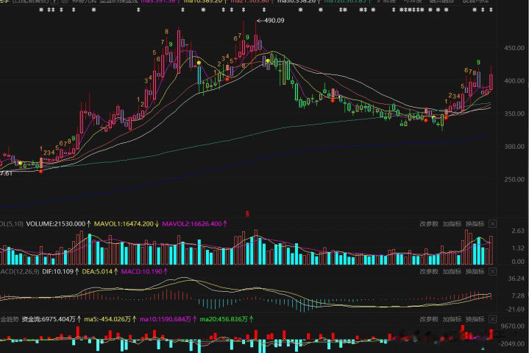Close the MACD indicator panel
The width and height of the screenshot is (529, 353).
coord(492,271)
